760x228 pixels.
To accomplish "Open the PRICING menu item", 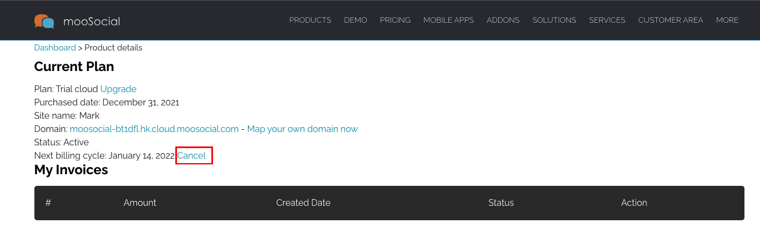I will (395, 20).
